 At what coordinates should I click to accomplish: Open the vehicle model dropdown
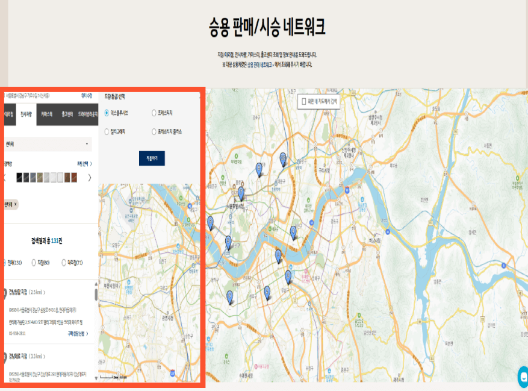(48, 143)
